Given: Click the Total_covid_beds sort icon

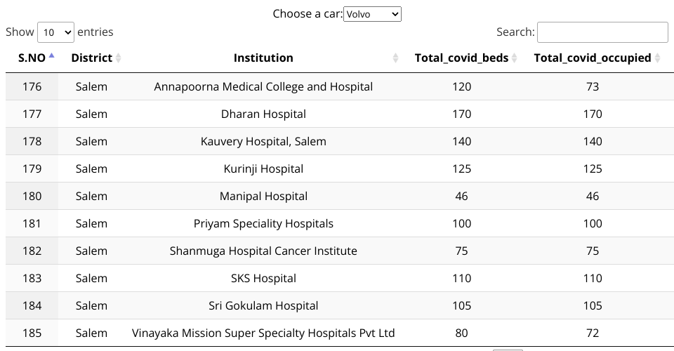Looking at the screenshot, I should tap(515, 58).
